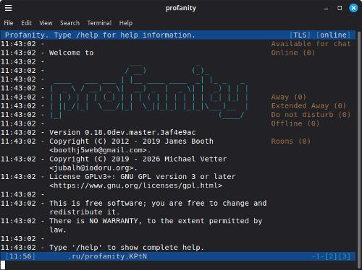Click the 'License GPLv3+' line
The width and height of the screenshot is (362, 270).
pos(143,177)
